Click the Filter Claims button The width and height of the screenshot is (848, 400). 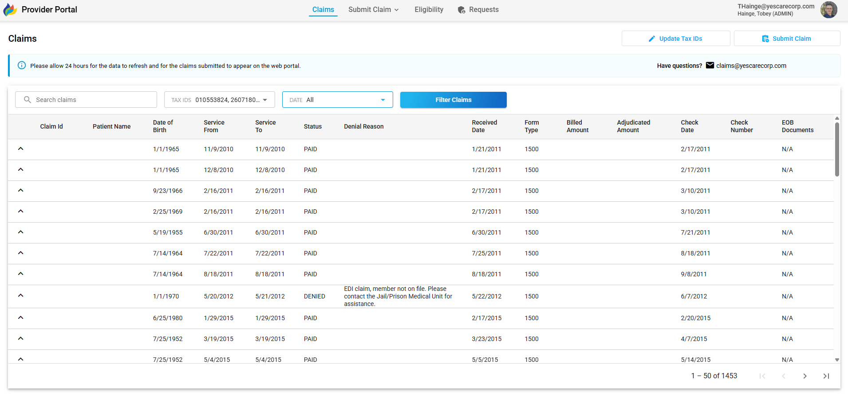point(454,100)
